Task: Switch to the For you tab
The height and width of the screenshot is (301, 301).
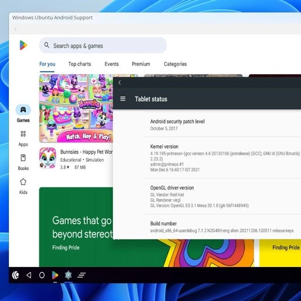Action: point(47,64)
